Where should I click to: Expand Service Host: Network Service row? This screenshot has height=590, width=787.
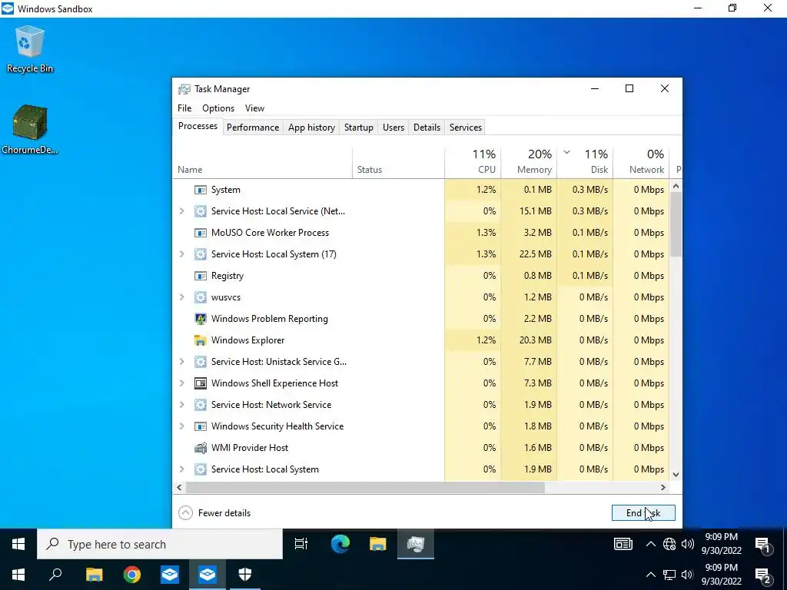pyautogui.click(x=181, y=405)
